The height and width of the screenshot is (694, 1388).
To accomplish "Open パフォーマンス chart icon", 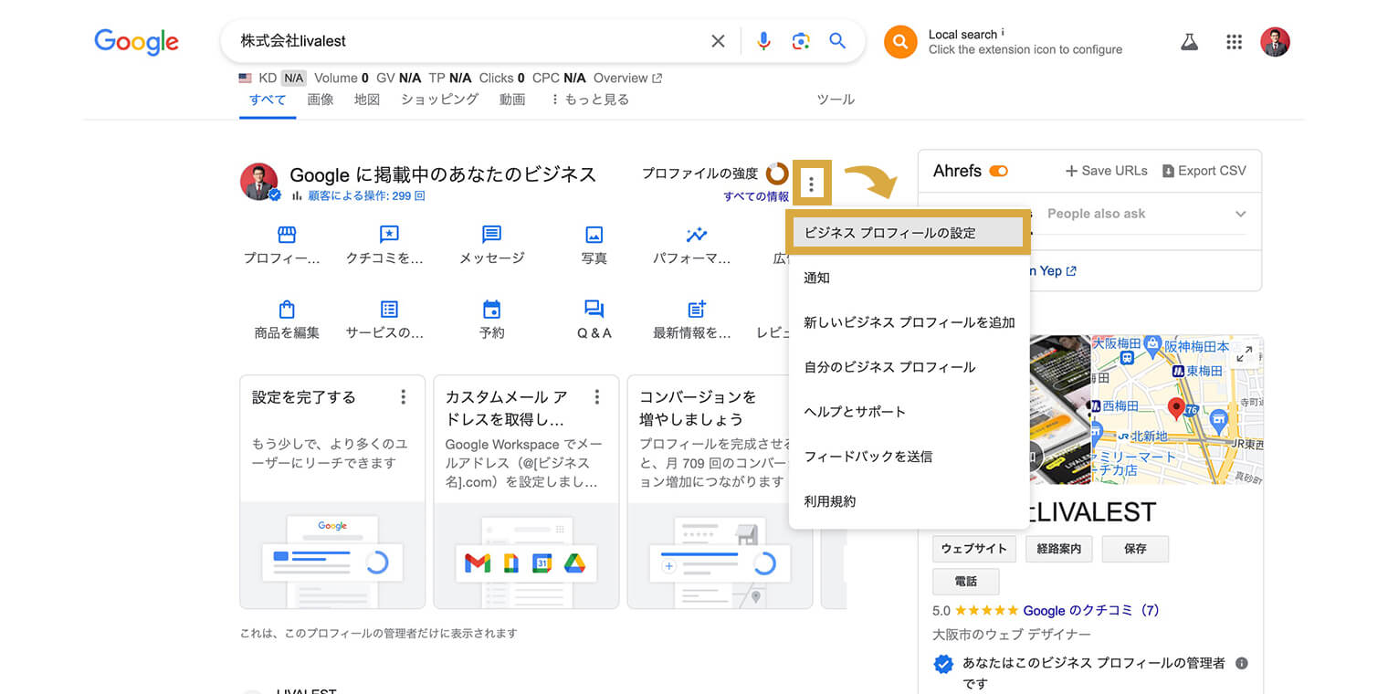I will (x=696, y=235).
